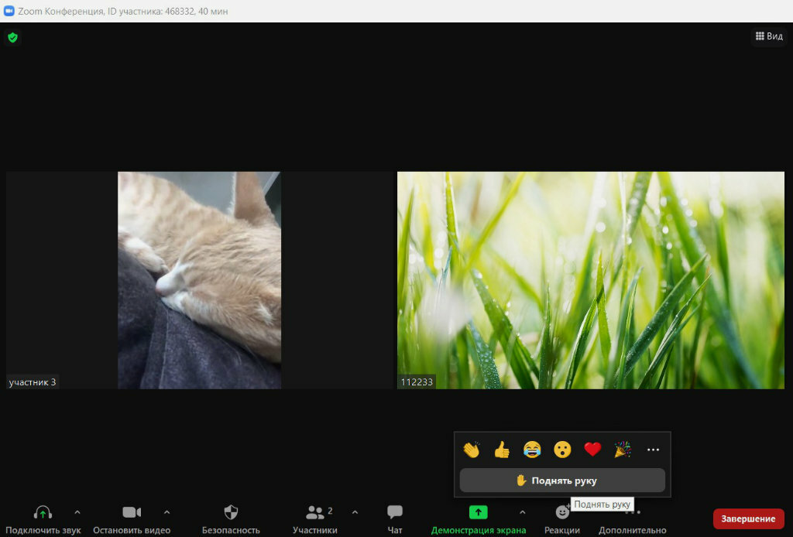Image resolution: width=793 pixels, height=537 pixels.
Task: Toggle the Реакции popup
Action: [x=562, y=518]
